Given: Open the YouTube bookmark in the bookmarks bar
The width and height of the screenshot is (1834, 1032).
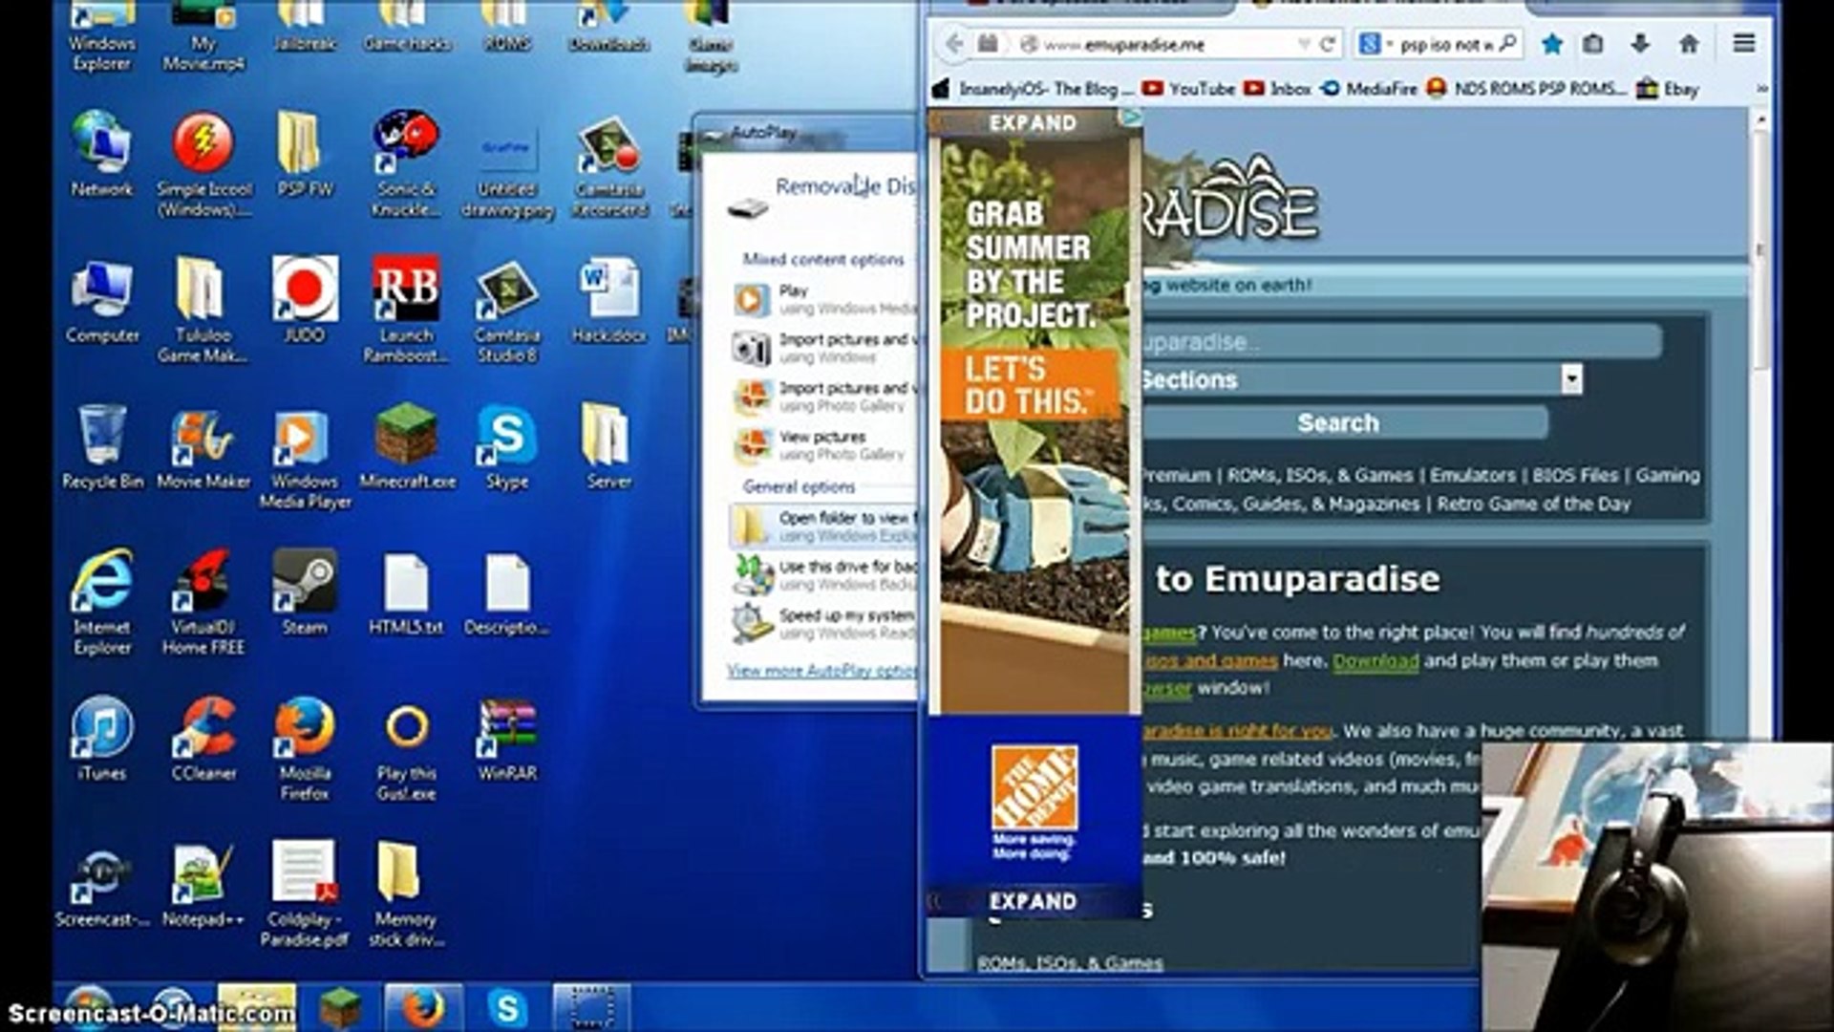Looking at the screenshot, I should (1189, 89).
